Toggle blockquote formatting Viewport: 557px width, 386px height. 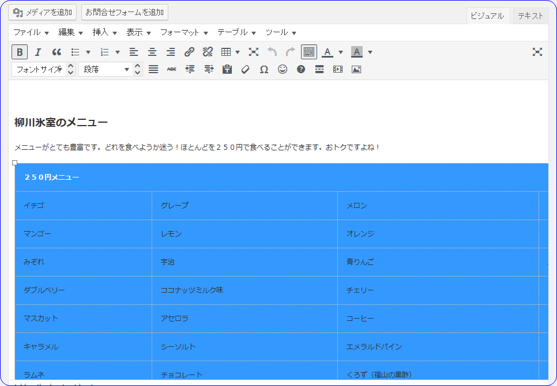pyautogui.click(x=57, y=52)
